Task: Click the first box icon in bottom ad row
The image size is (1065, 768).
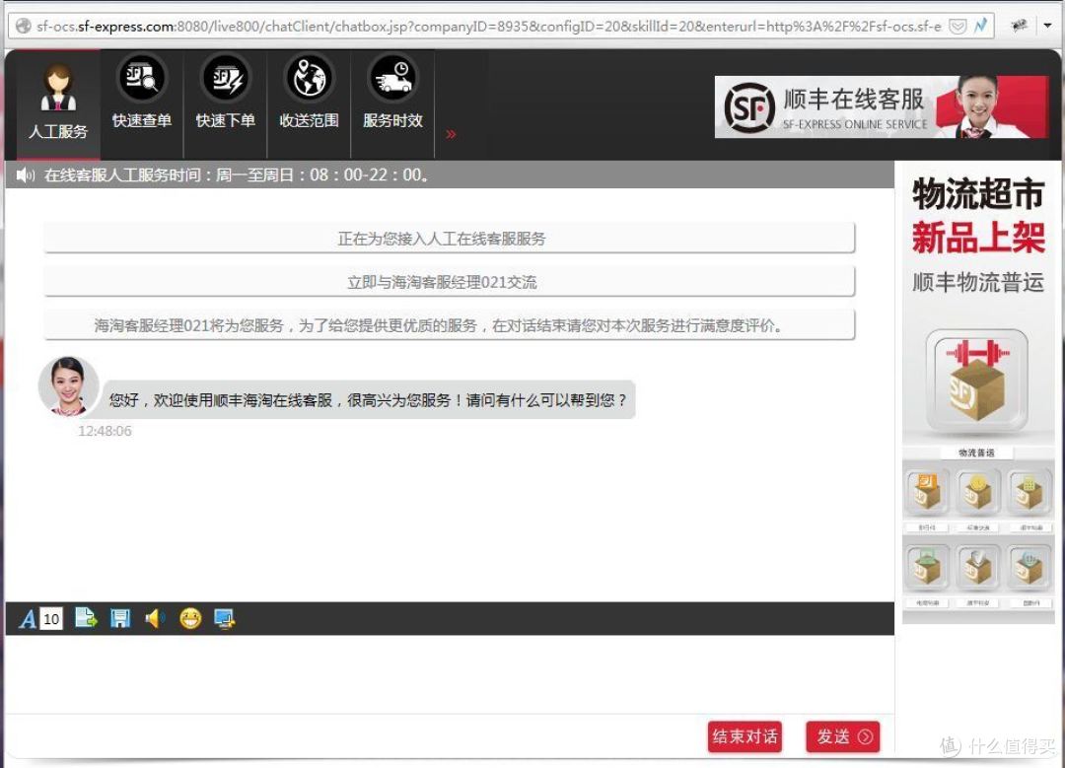Action: click(x=927, y=568)
